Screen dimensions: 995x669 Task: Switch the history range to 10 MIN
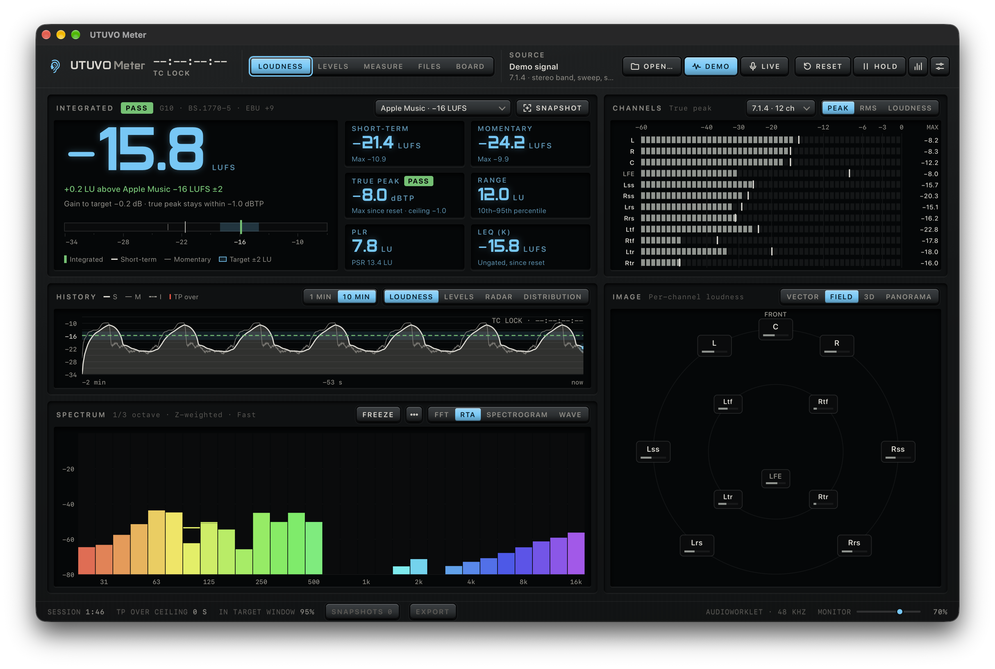356,296
